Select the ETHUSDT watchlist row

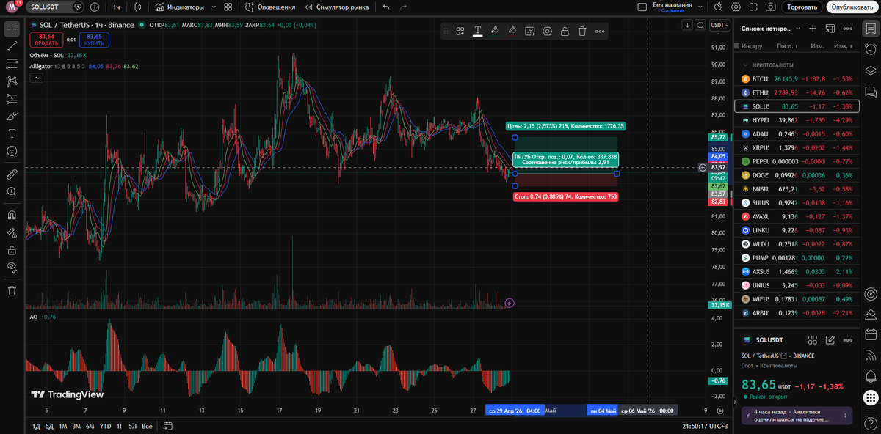coord(797,92)
